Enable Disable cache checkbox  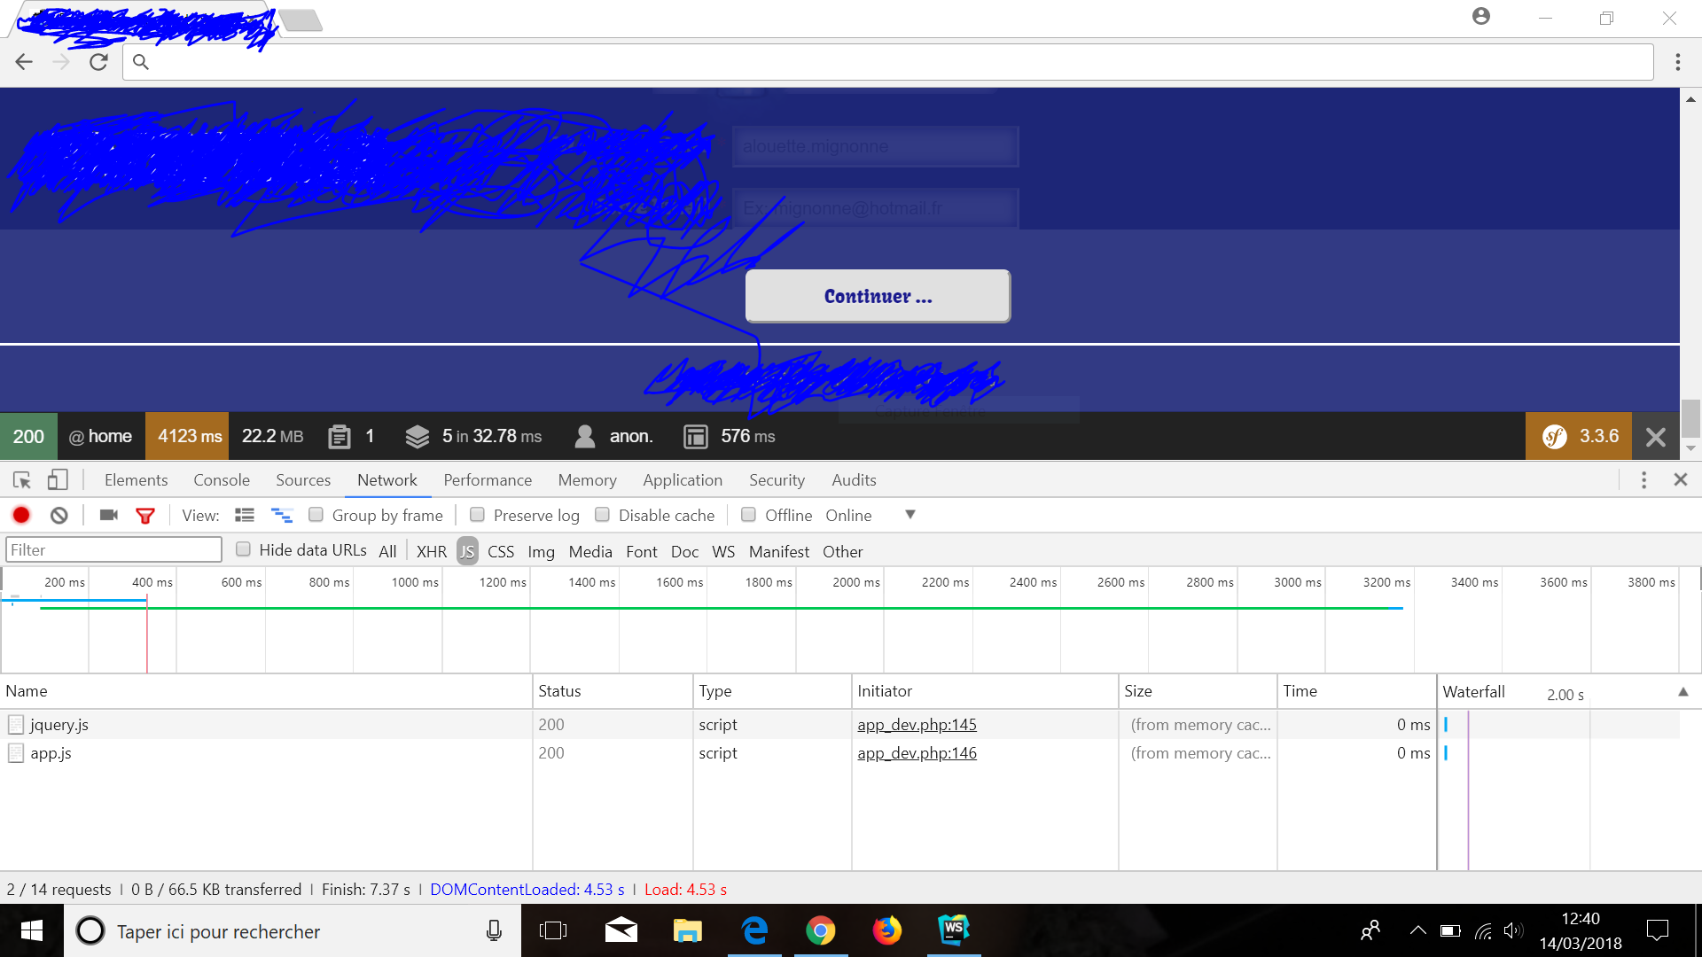602,515
